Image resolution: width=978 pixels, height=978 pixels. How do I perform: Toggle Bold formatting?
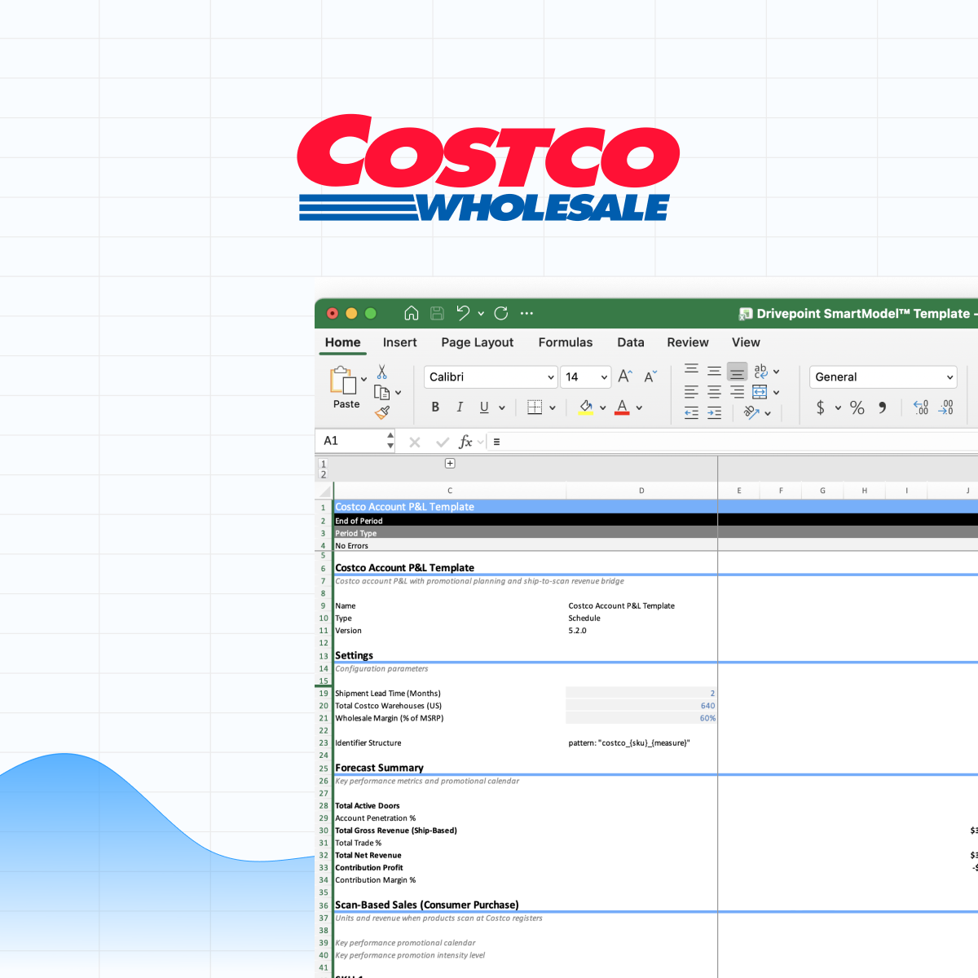[x=435, y=407]
